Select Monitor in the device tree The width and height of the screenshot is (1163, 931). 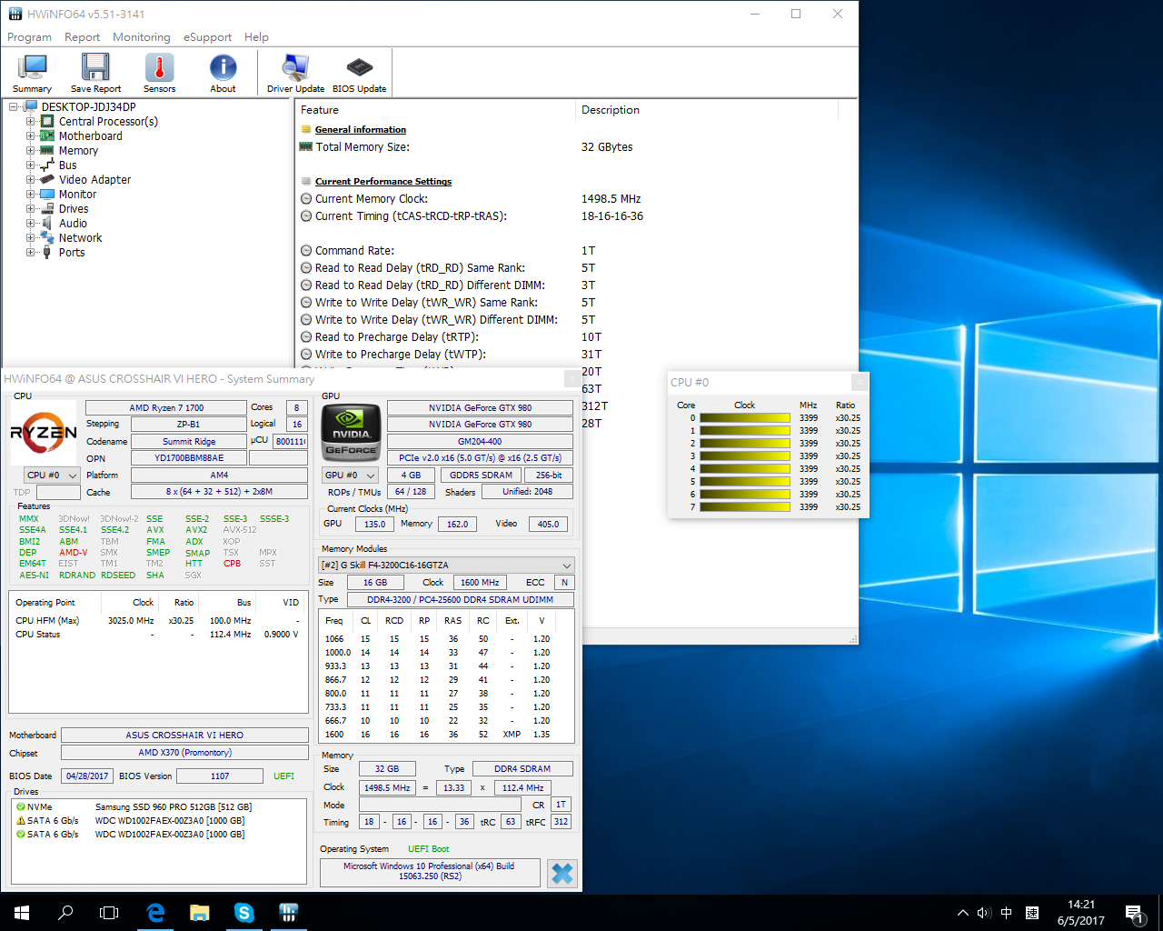77,194
